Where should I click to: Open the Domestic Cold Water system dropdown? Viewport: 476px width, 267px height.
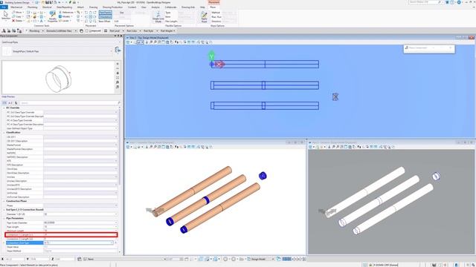pos(61,31)
